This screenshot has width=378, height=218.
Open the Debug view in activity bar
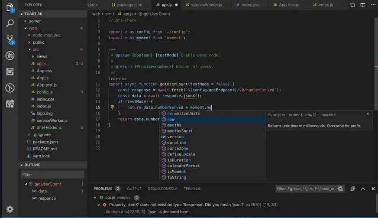point(10,55)
